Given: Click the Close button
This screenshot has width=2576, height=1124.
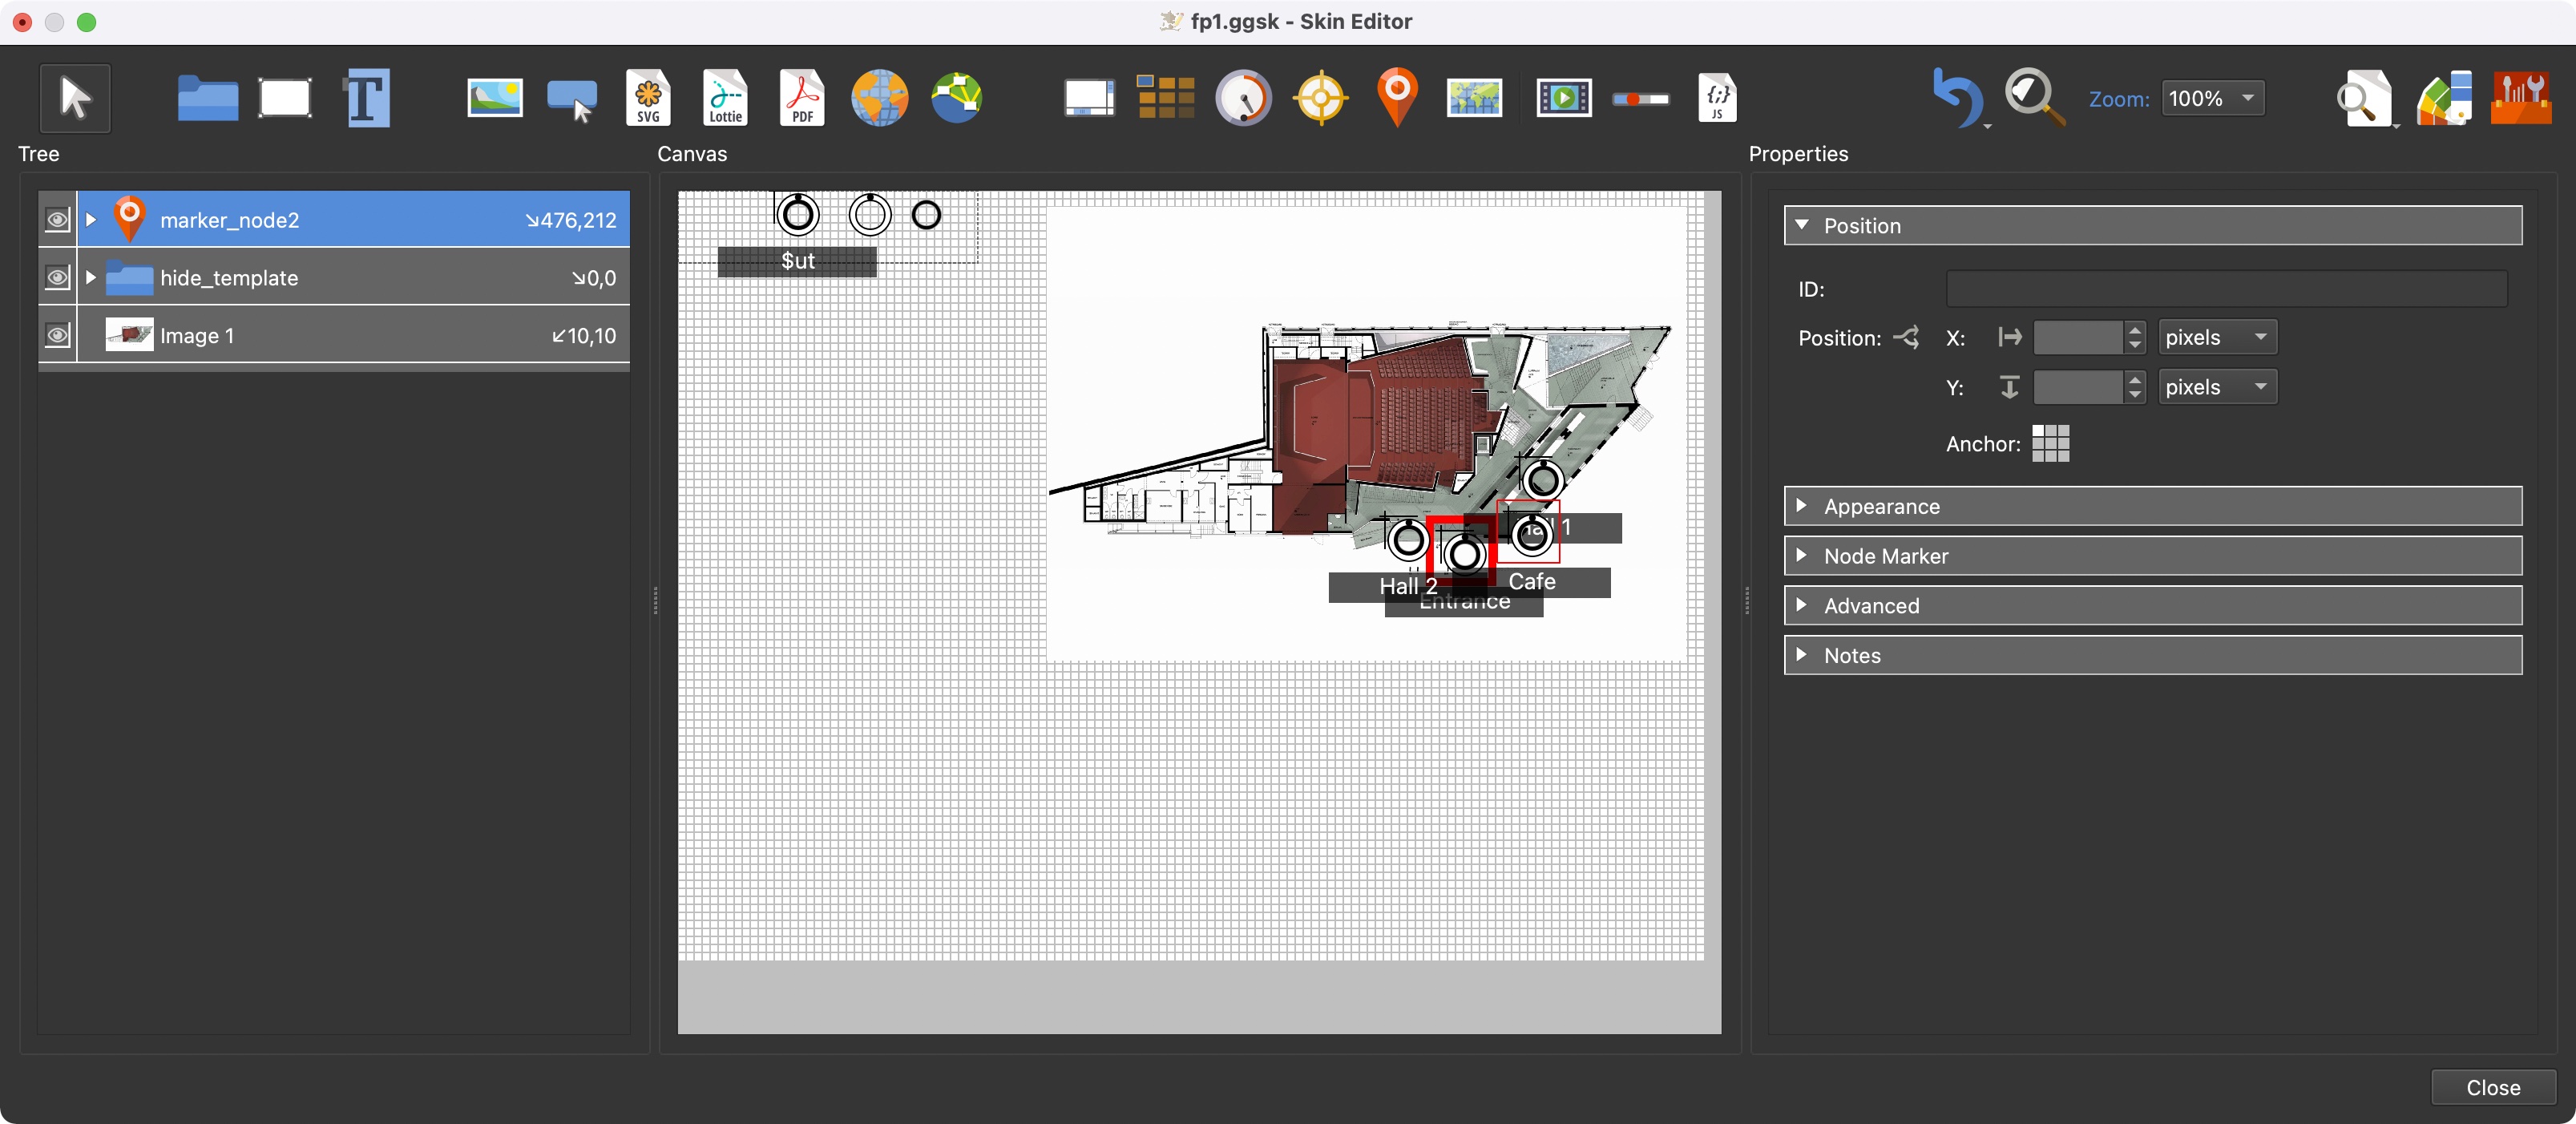Looking at the screenshot, I should tap(2492, 1087).
